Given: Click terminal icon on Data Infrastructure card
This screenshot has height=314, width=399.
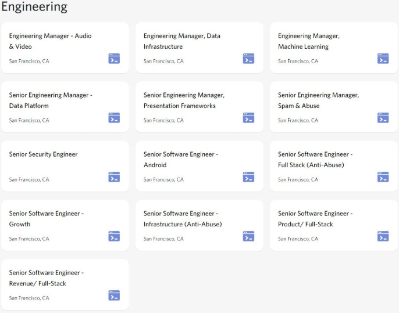Looking at the screenshot, I should click(x=248, y=59).
